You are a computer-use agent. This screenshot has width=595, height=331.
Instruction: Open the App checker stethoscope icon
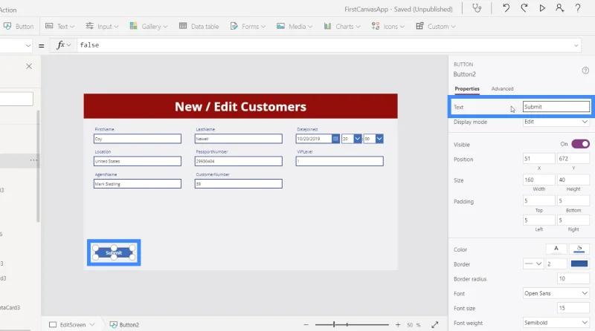[x=477, y=8]
